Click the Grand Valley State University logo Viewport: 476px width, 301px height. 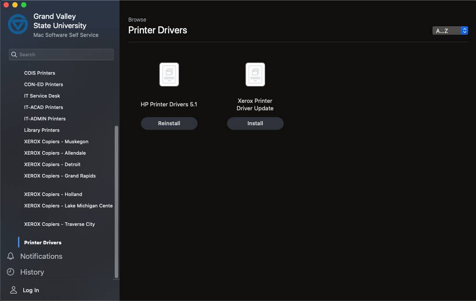[x=18, y=24]
